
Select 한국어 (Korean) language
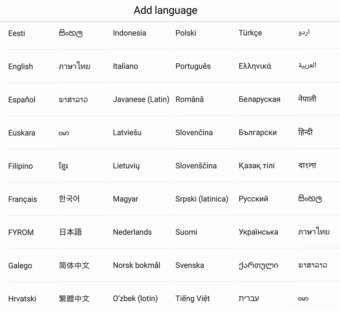click(x=69, y=199)
